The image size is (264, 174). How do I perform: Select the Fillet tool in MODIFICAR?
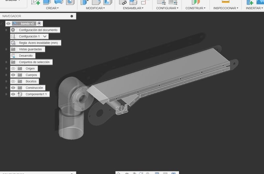[96, 2]
